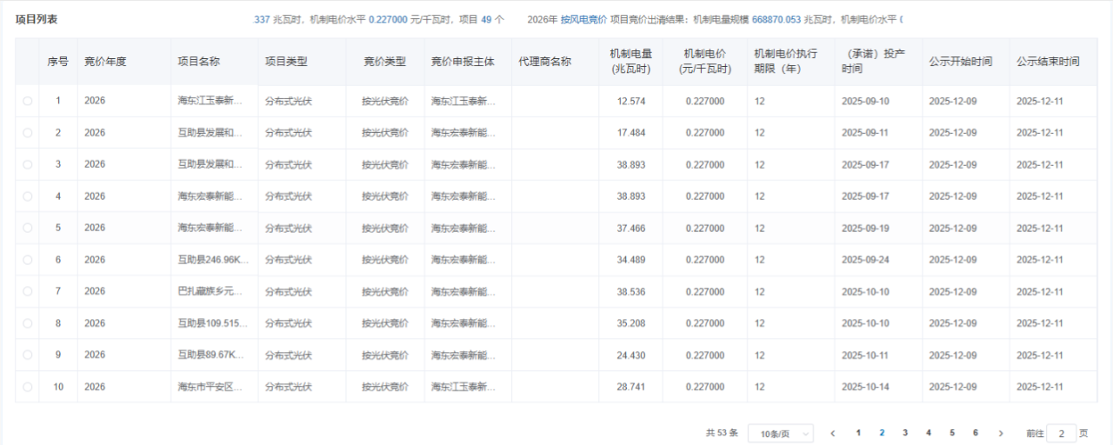Image resolution: width=1113 pixels, height=445 pixels.
Task: Click the 项目名称 column header
Action: (199, 62)
